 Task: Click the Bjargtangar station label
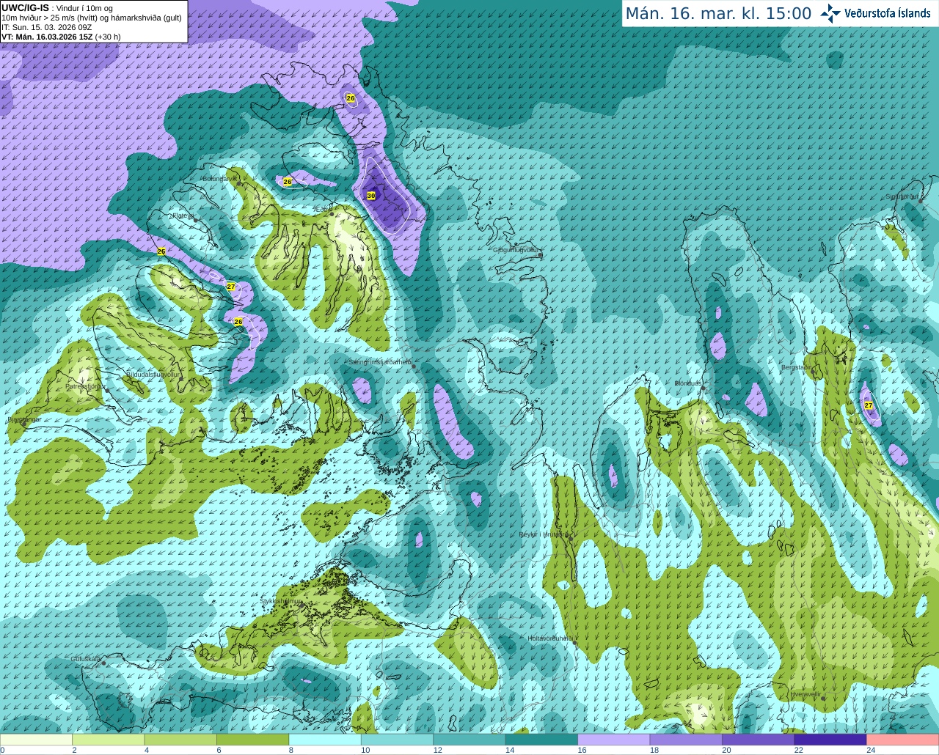pyautogui.click(x=23, y=420)
